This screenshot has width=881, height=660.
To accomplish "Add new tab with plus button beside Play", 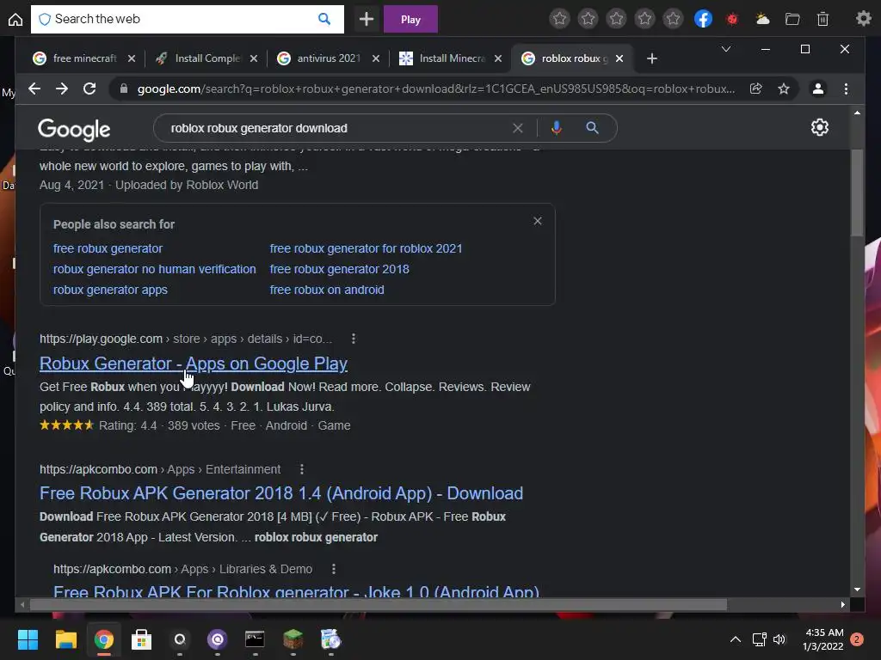I will pyautogui.click(x=367, y=19).
